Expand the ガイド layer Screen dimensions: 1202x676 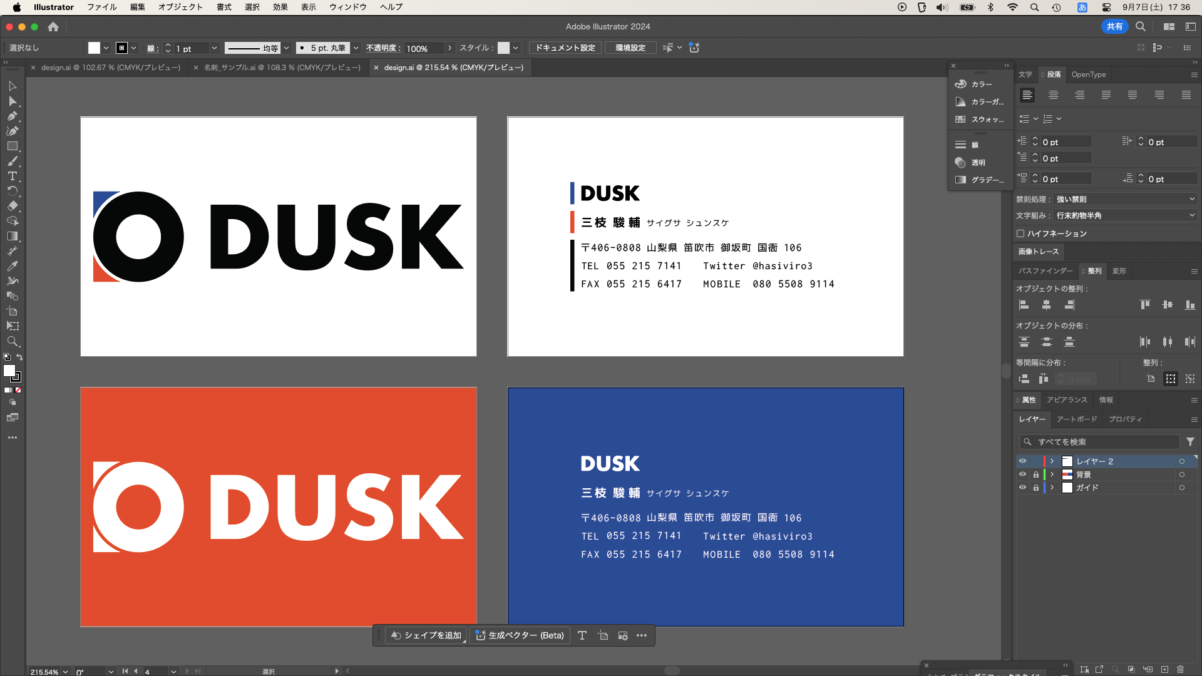click(x=1052, y=488)
